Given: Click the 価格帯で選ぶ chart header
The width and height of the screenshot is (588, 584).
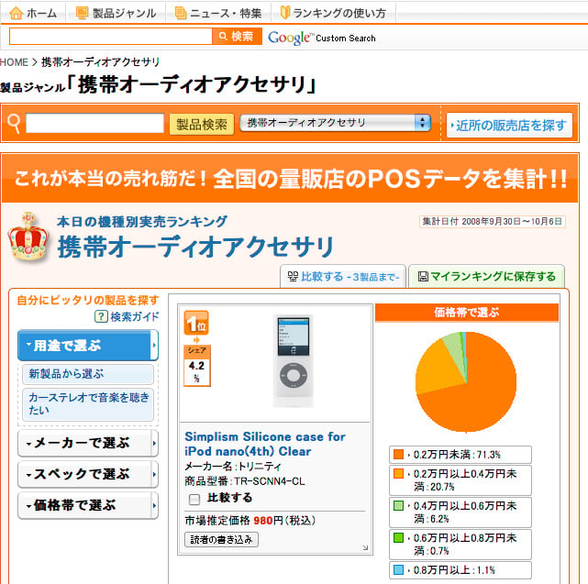Looking at the screenshot, I should pos(467,313).
